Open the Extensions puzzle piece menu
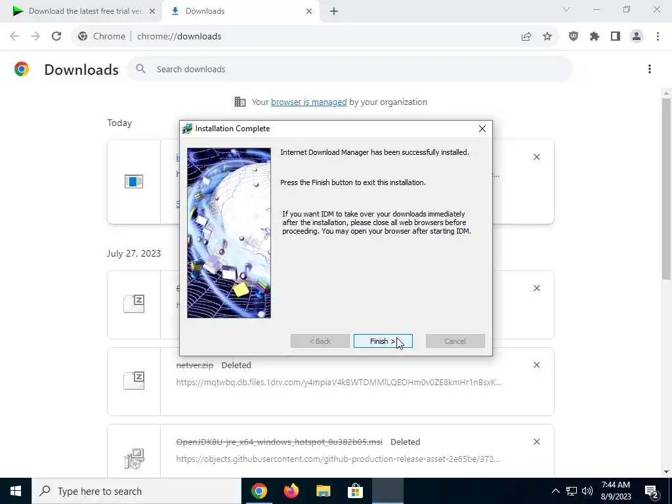 coord(595,37)
